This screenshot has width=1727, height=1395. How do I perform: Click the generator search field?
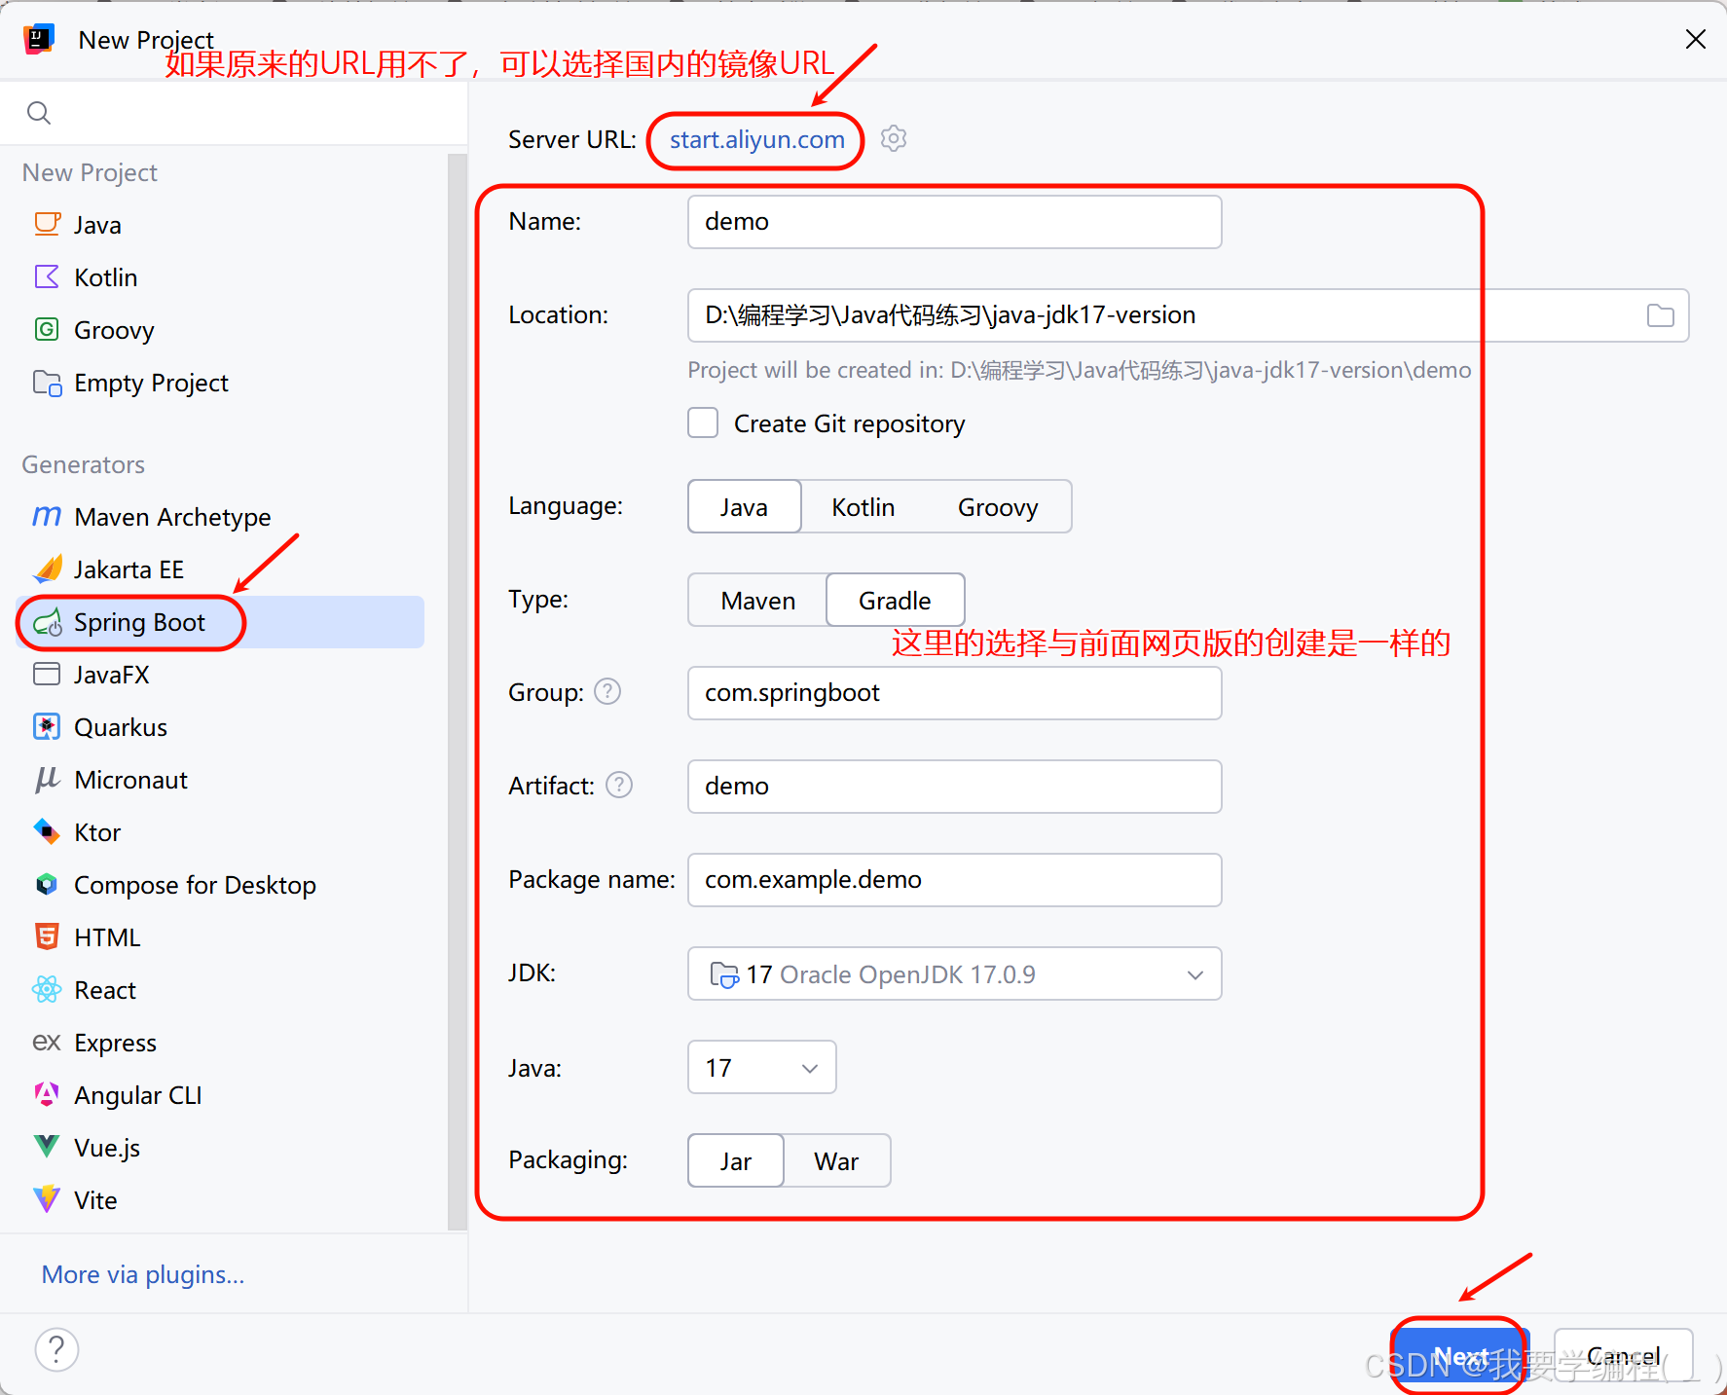coord(234,113)
